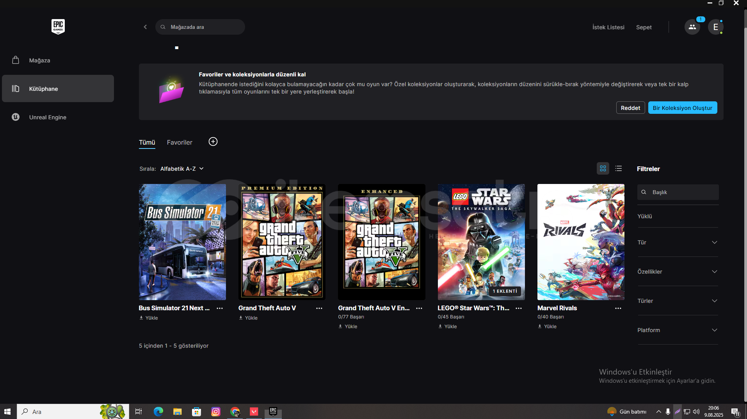Click the Başlık filter field
The width and height of the screenshot is (747, 419).
(x=678, y=192)
